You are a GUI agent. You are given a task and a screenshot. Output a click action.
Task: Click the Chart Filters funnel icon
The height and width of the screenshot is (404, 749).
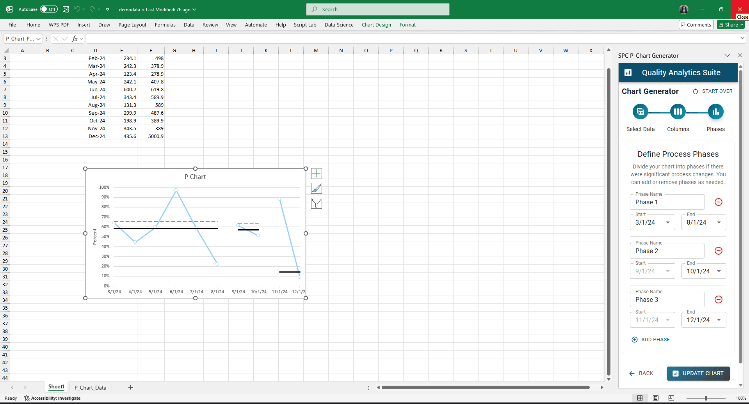coord(317,203)
